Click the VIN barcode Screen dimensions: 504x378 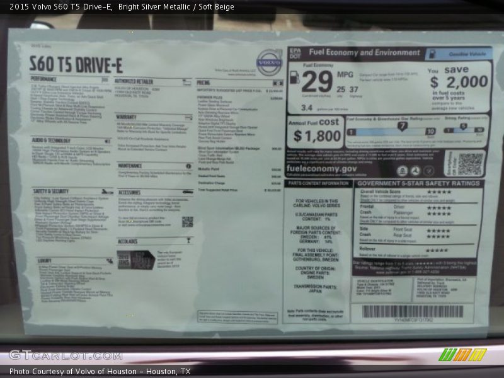[x=413, y=312]
